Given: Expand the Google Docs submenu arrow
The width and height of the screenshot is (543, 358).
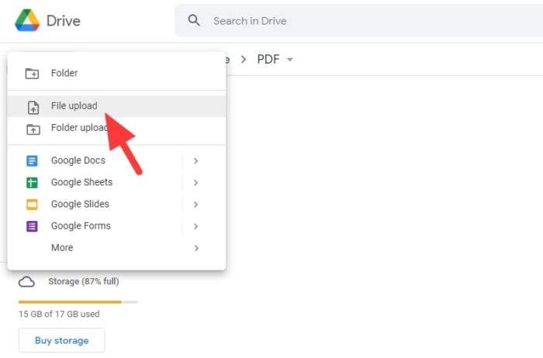Looking at the screenshot, I should pyautogui.click(x=196, y=161).
